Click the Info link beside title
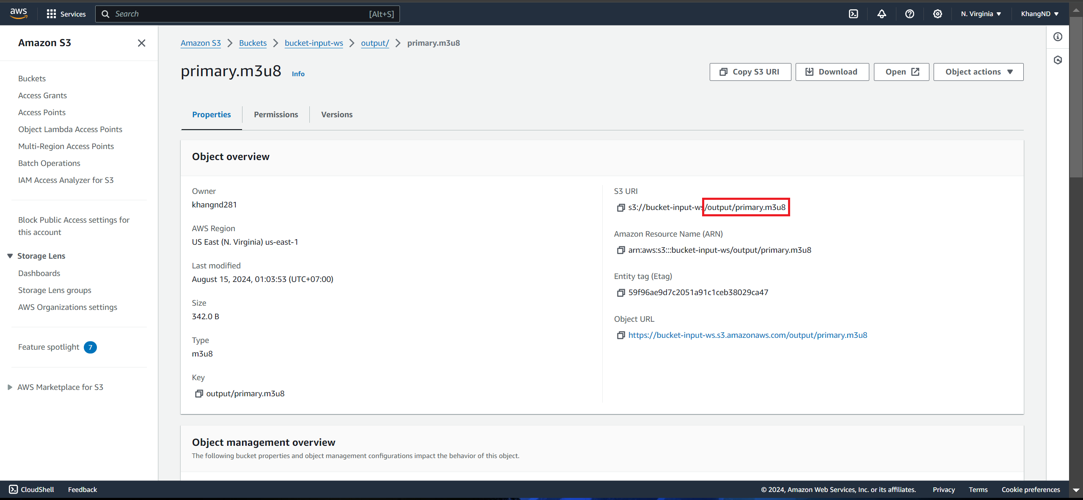1083x500 pixels. click(x=298, y=74)
